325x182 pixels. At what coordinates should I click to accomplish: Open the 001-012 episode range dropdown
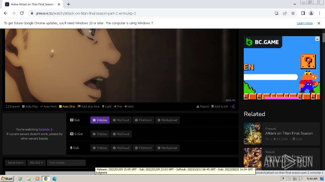(36, 163)
